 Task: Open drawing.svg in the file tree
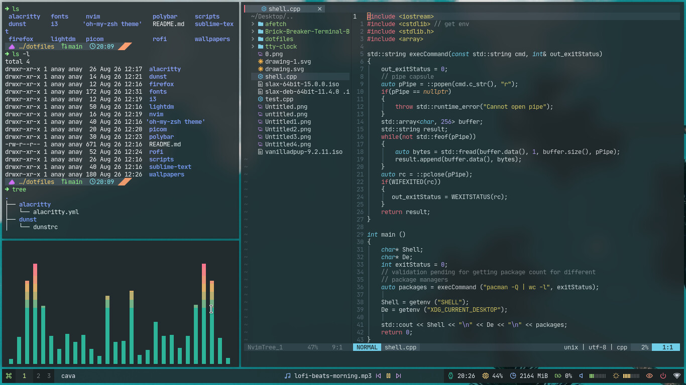[284, 69]
